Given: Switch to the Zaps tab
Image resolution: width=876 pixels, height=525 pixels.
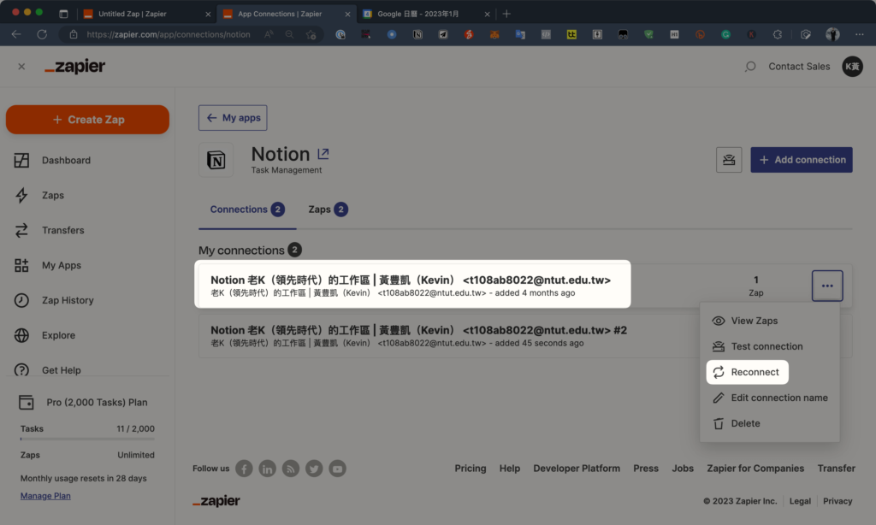Looking at the screenshot, I should pos(328,209).
